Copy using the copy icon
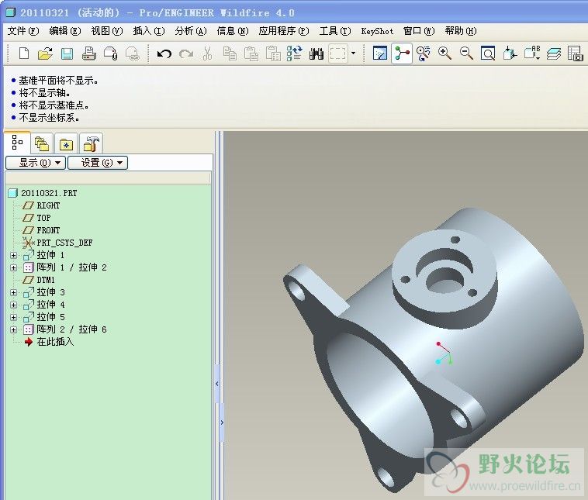 tap(230, 53)
